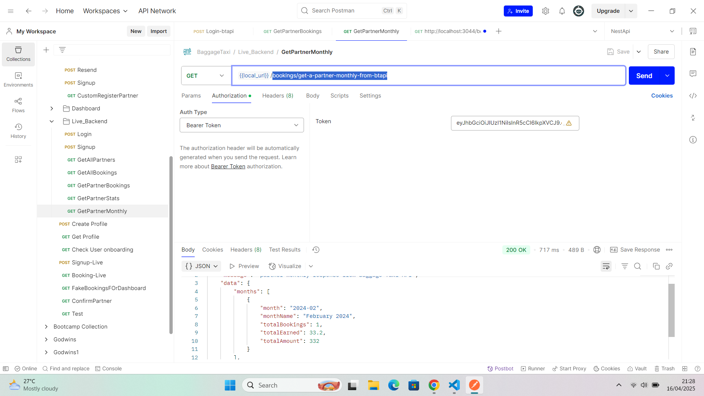This screenshot has width=704, height=396.
Task: Open the Send button's arrow options
Action: (667, 76)
